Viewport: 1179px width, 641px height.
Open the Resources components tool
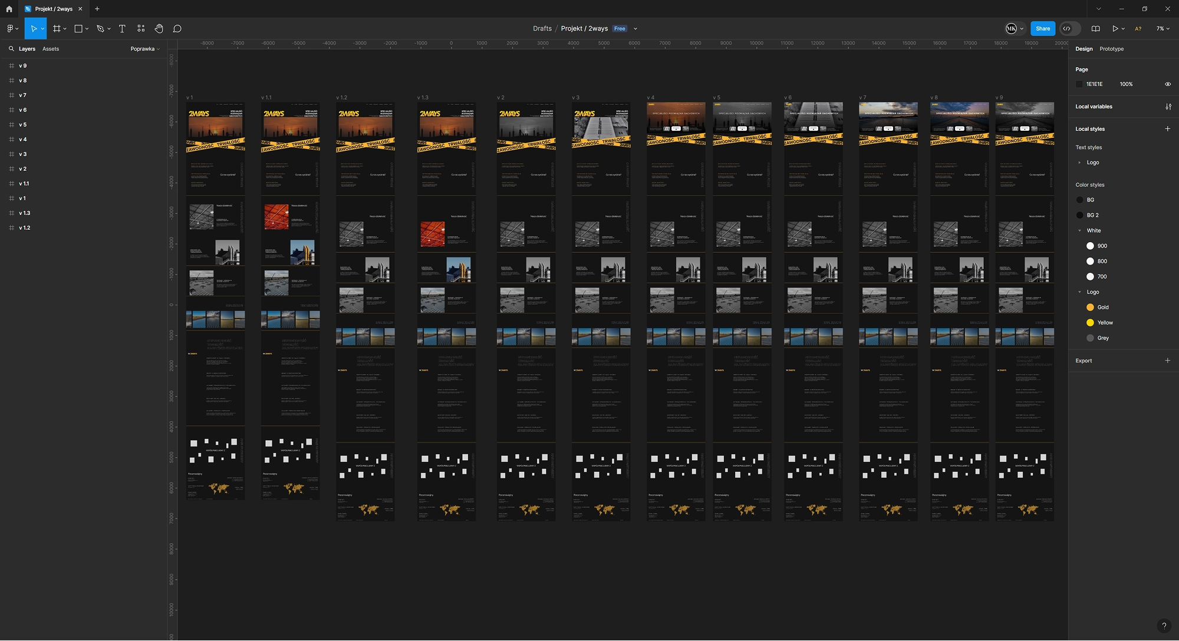pyautogui.click(x=141, y=28)
